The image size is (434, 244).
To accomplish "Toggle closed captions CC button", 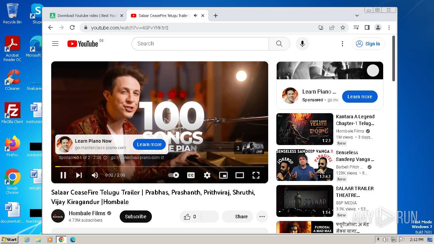I will 191,175.
